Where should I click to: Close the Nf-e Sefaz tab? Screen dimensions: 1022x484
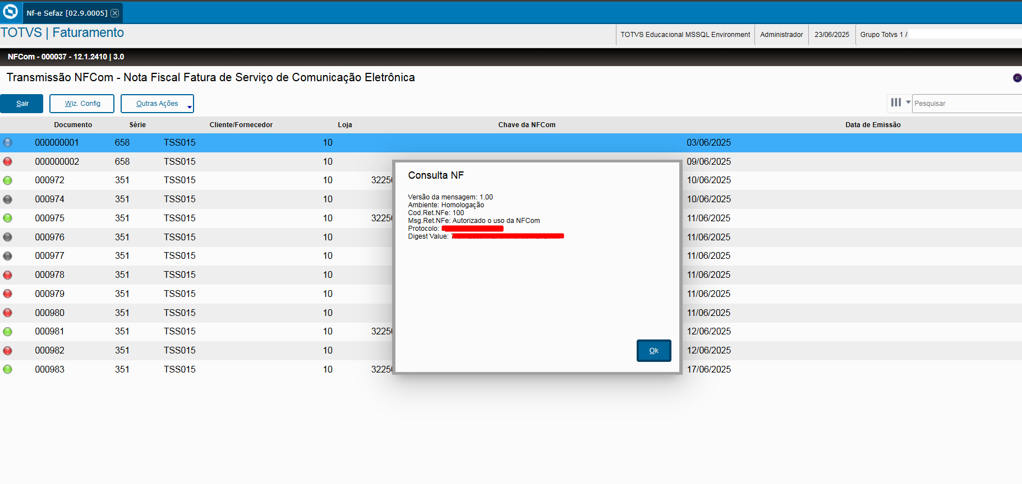pos(114,13)
